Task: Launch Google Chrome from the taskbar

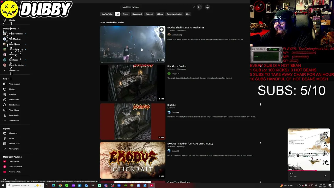Action: (60, 185)
